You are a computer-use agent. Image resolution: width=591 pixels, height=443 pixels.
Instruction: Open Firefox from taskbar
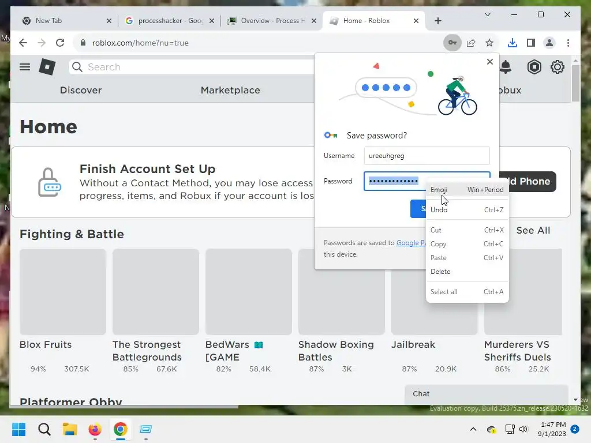[95, 429]
